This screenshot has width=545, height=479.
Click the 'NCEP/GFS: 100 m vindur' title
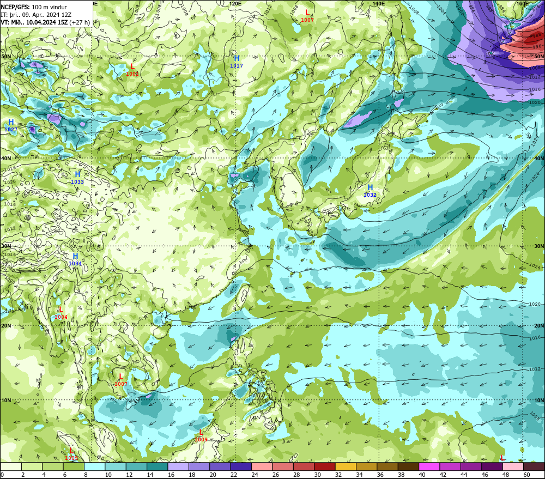34,7
